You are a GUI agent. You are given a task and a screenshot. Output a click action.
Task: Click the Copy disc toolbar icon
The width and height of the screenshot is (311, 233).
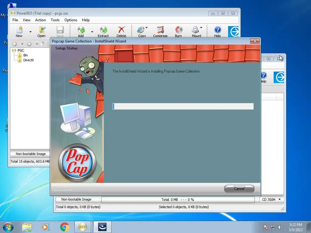click(x=141, y=32)
